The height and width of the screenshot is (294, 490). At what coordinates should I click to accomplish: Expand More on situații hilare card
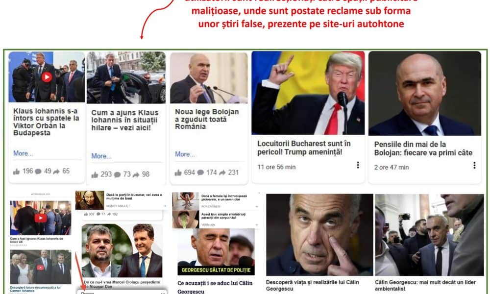pyautogui.click(x=101, y=156)
